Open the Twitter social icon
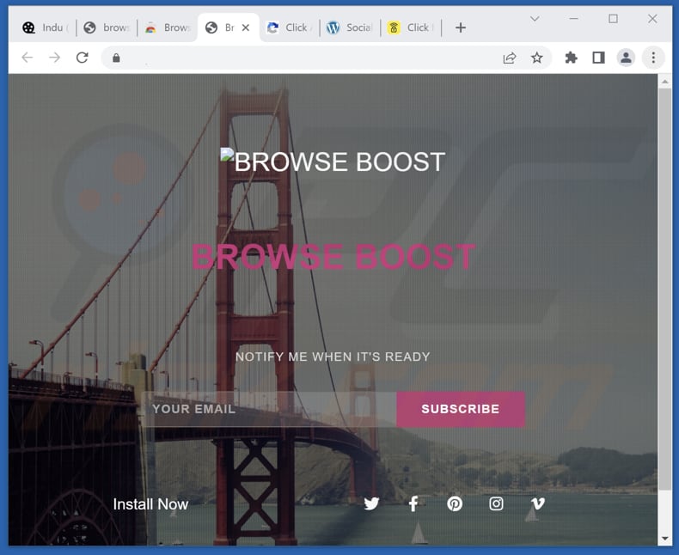Screen dimensions: 679x555 (371, 503)
